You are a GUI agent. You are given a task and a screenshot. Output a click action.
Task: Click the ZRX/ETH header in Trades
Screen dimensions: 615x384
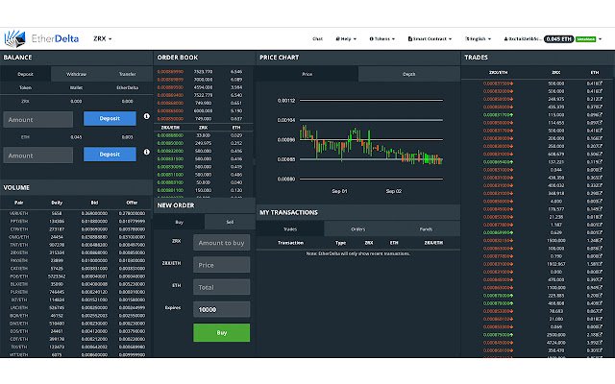498,73
